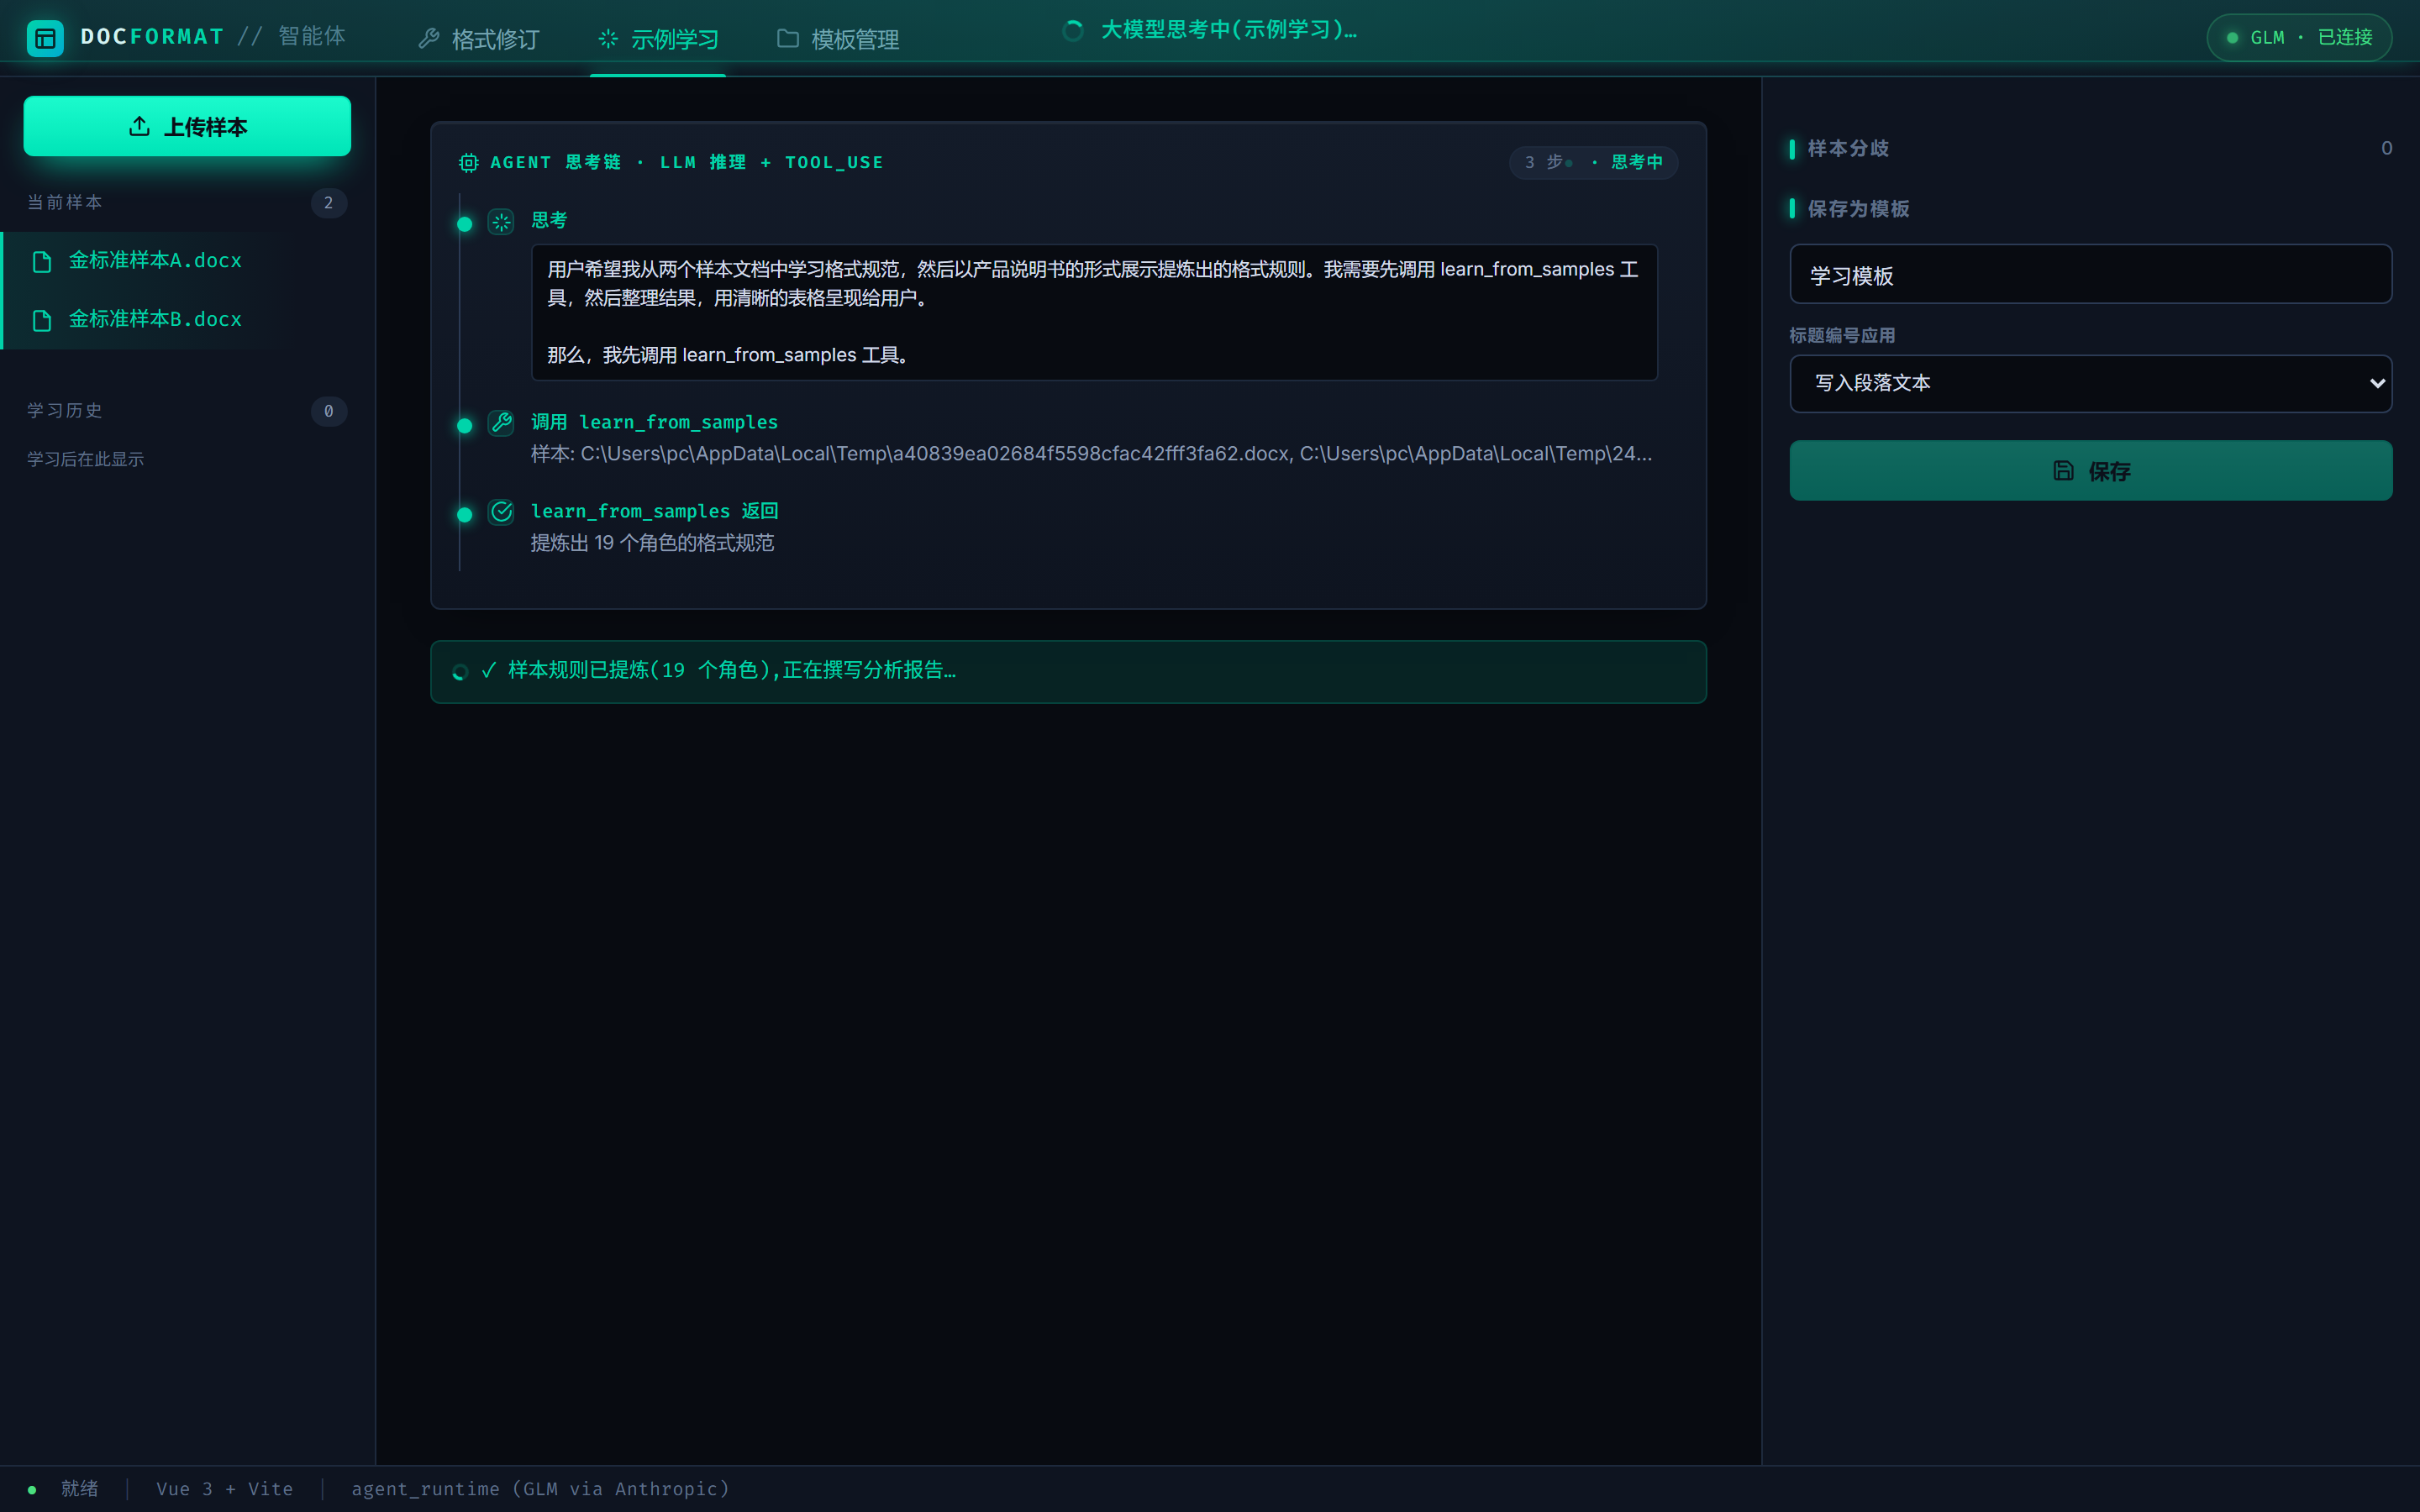Click Vue 3 + Vite status bar entry
2420x1512 pixels.
(x=225, y=1489)
